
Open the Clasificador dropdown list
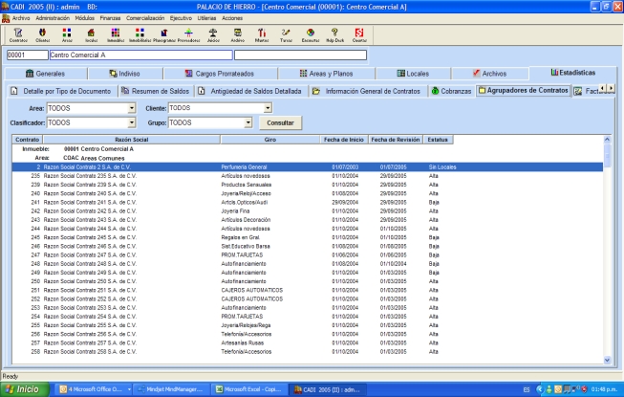(131, 122)
